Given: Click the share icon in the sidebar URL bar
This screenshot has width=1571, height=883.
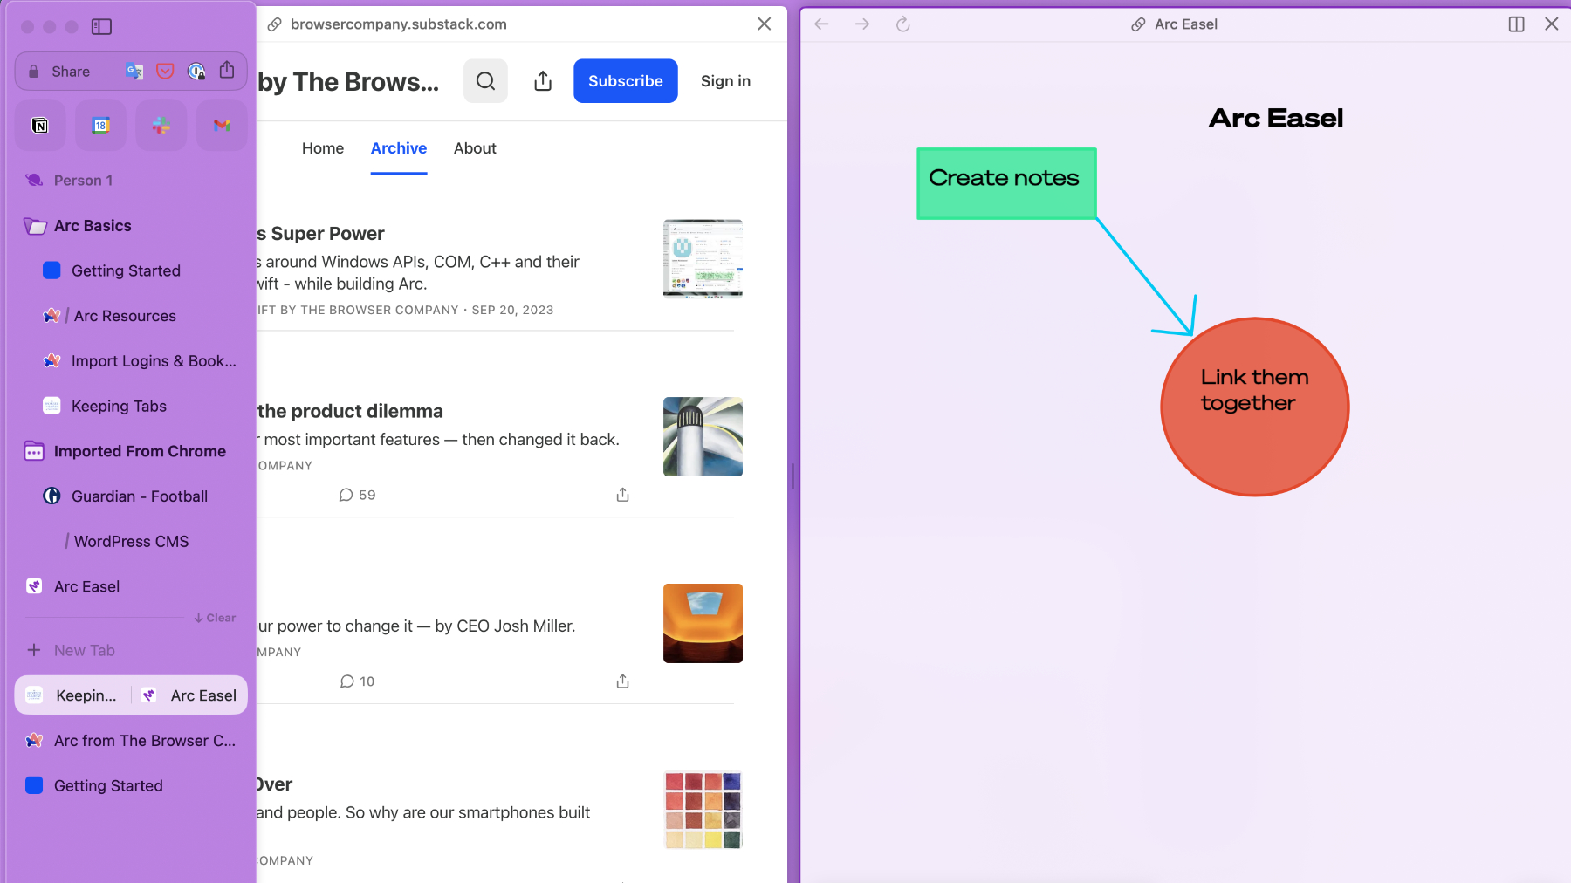Looking at the screenshot, I should (x=227, y=70).
